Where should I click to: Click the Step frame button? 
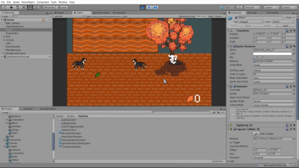click(156, 7)
